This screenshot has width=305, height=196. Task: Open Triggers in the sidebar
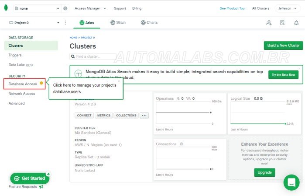pyautogui.click(x=15, y=55)
